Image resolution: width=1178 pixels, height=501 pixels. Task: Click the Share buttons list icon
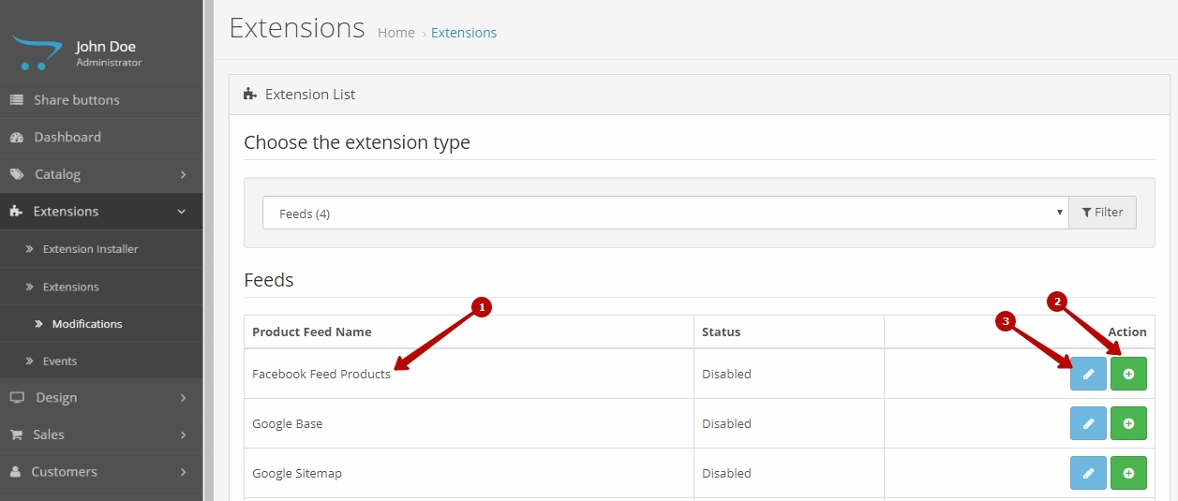pyautogui.click(x=17, y=99)
